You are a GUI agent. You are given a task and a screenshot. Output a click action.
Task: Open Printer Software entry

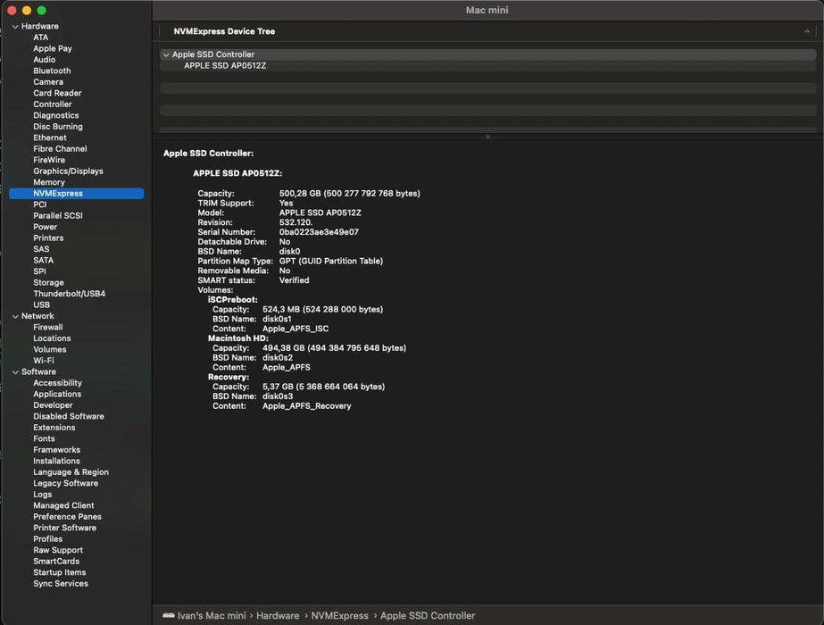[x=64, y=528]
